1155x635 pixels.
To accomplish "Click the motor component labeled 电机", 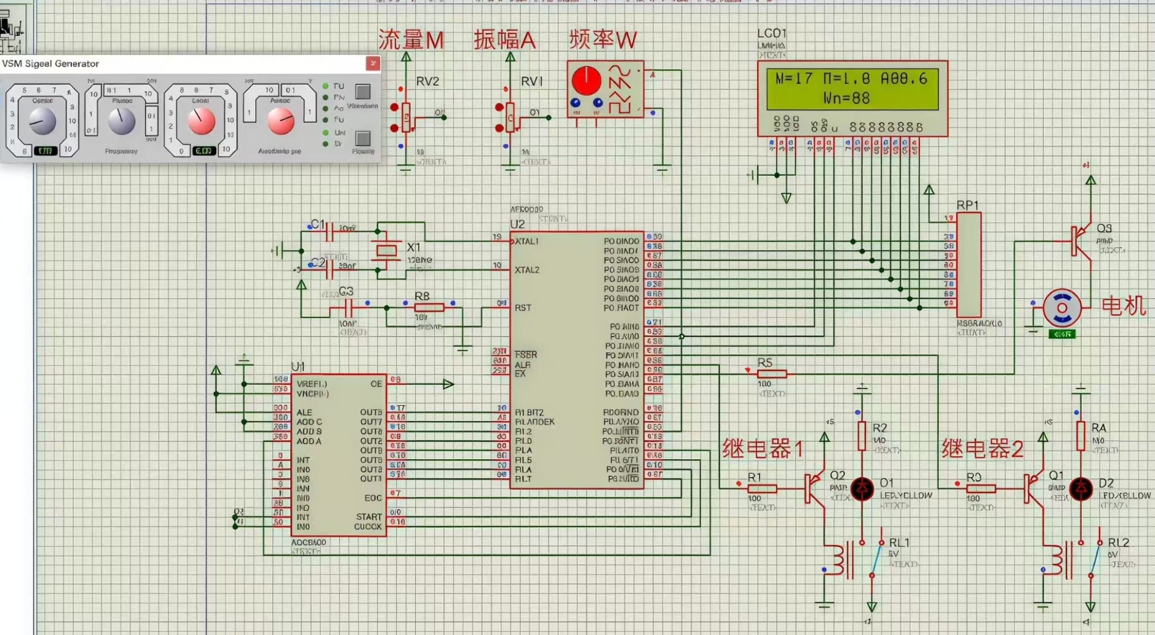I will [x=1062, y=308].
